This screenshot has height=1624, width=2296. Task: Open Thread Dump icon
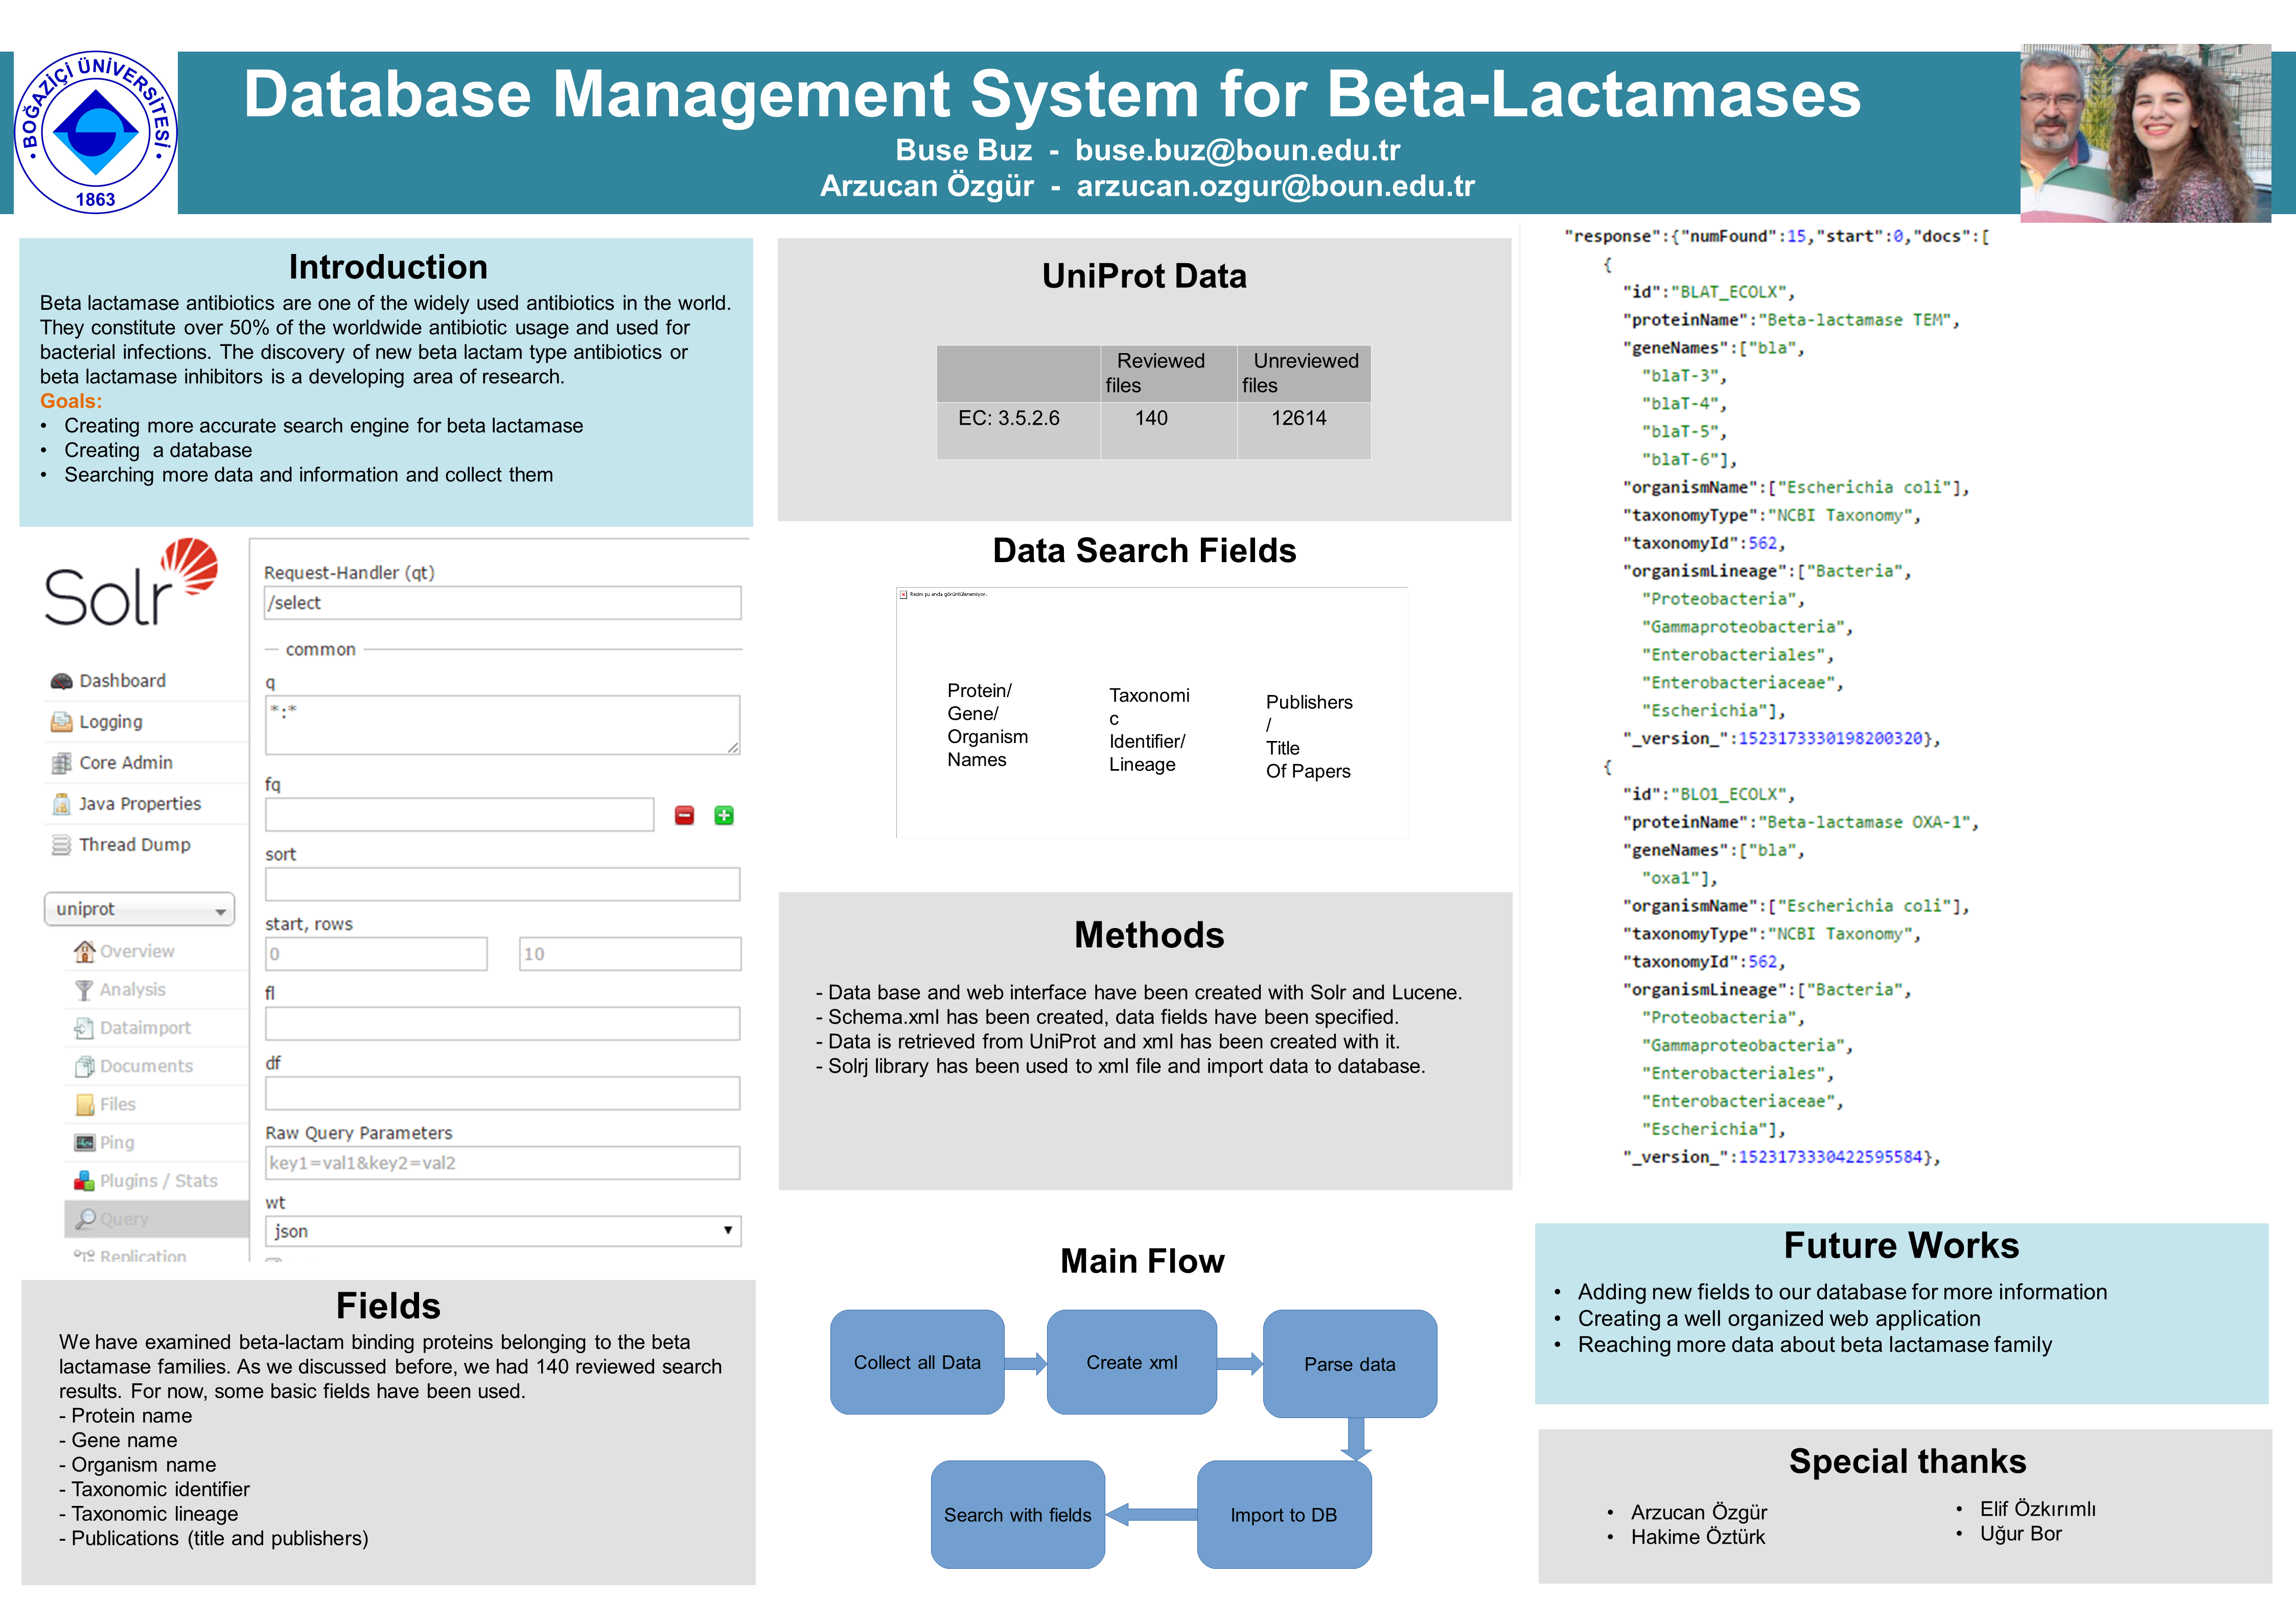point(61,845)
